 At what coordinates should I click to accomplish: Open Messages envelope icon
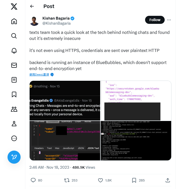(14, 65)
